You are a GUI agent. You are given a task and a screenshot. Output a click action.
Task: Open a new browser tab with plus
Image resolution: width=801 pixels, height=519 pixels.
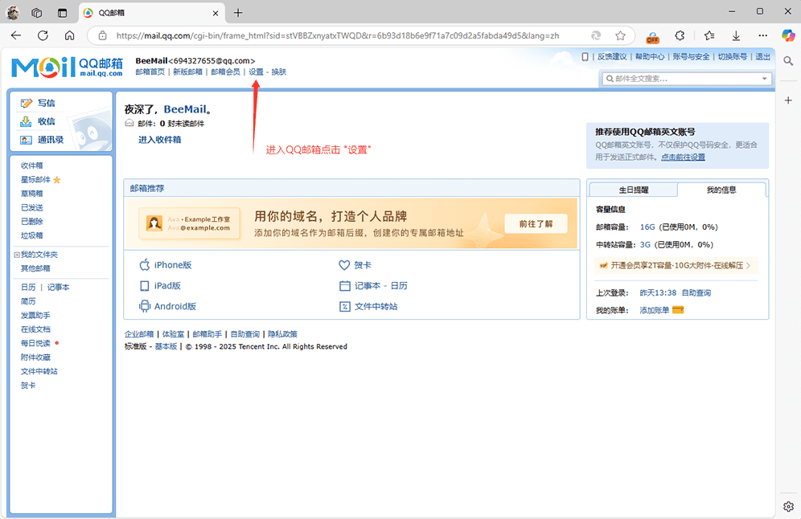(238, 13)
